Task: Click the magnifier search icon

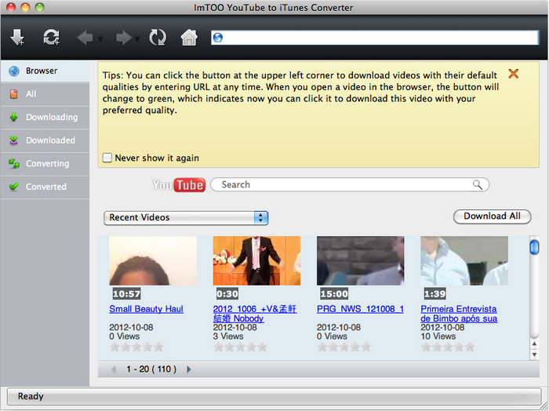Action: [478, 184]
